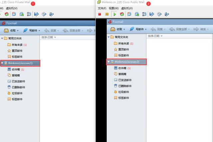The height and width of the screenshot is (142, 213).
Task: Revert to snapshot icon in Cisco Private Mail window
Action: tap(21, 14)
